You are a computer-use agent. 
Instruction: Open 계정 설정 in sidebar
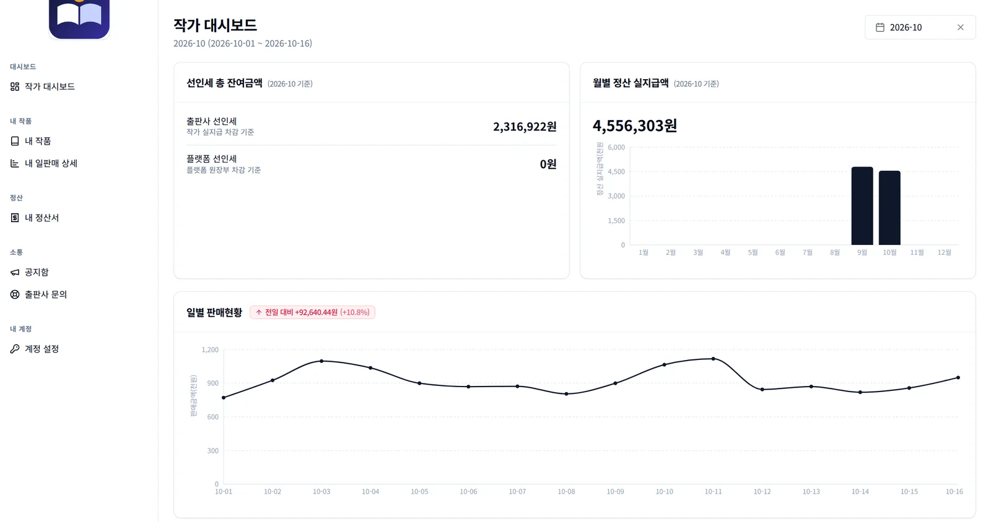click(79, 349)
